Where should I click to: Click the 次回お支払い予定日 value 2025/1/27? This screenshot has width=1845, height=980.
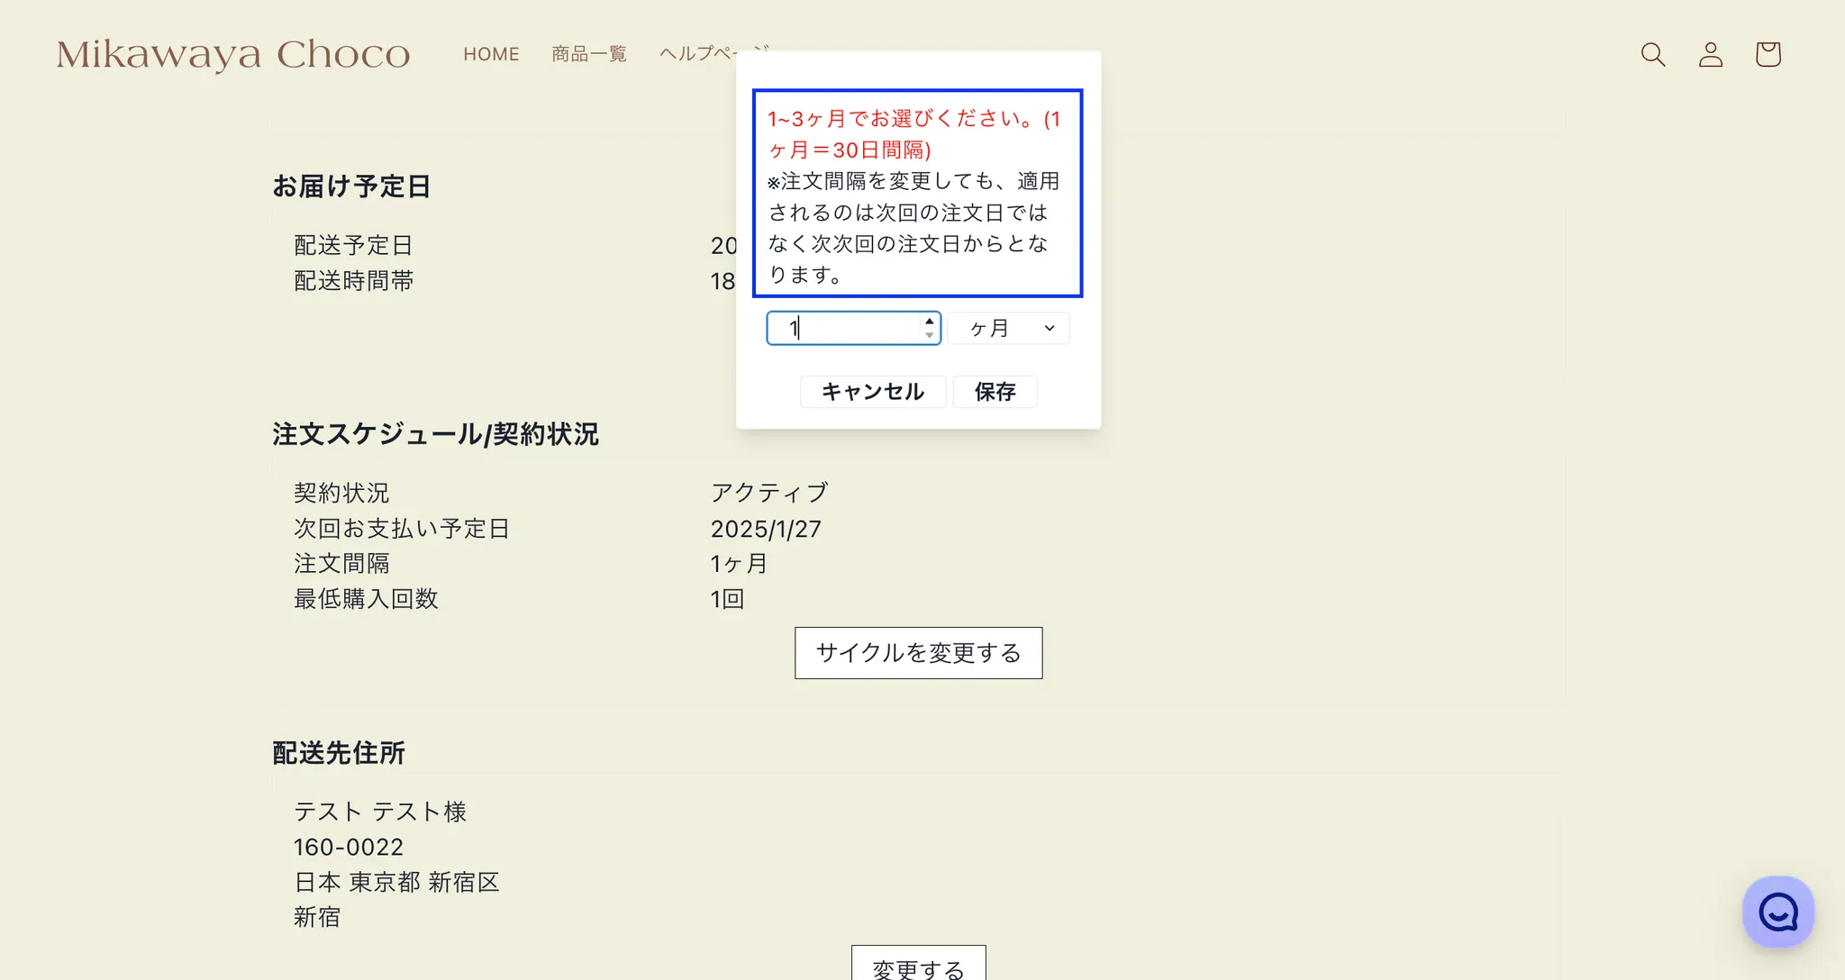click(766, 529)
